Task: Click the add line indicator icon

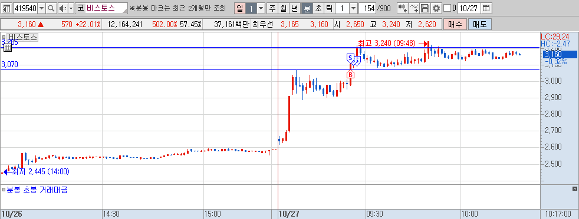Action: coord(414,8)
